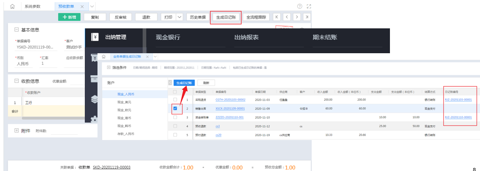The width and height of the screenshot is (480, 171).
Task: Open linked receipt SKD-20201119-00003
Action: click(x=111, y=168)
